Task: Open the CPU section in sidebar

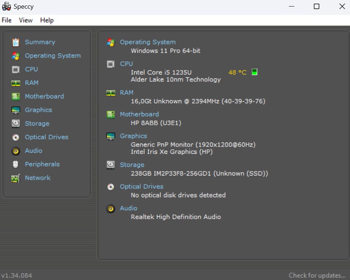Action: click(x=31, y=69)
